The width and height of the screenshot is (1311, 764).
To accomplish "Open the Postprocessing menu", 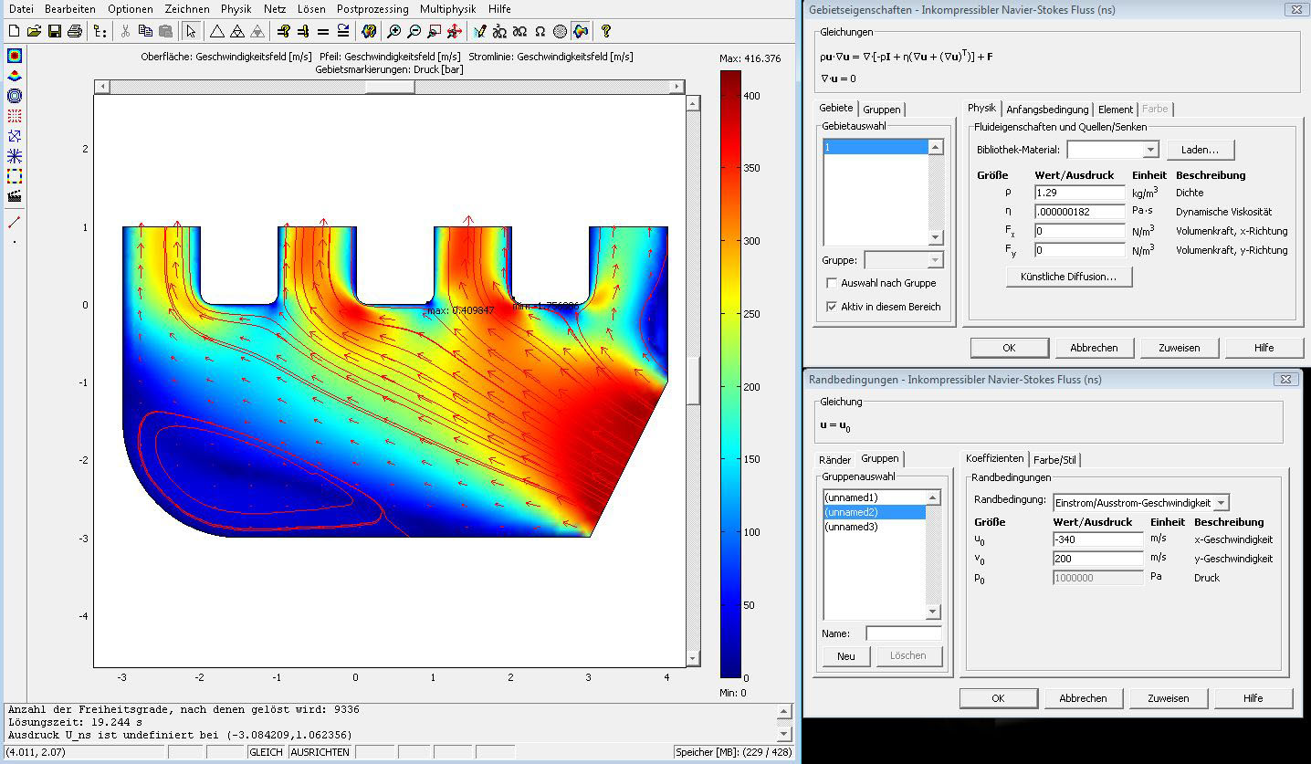I will point(372,9).
